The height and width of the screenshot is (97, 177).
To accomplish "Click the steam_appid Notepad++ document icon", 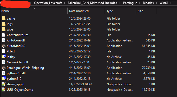I will (x=4, y=84).
